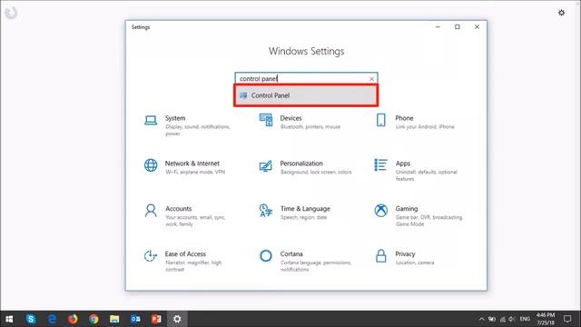Viewport: 581px width, 327px height.
Task: Click 'Wi-Fi, airplane mode, VPN' description
Action: [195, 172]
